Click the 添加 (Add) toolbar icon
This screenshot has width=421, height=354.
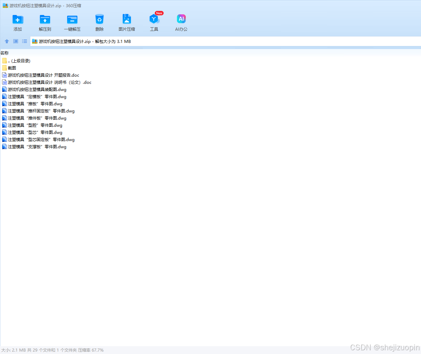(18, 19)
